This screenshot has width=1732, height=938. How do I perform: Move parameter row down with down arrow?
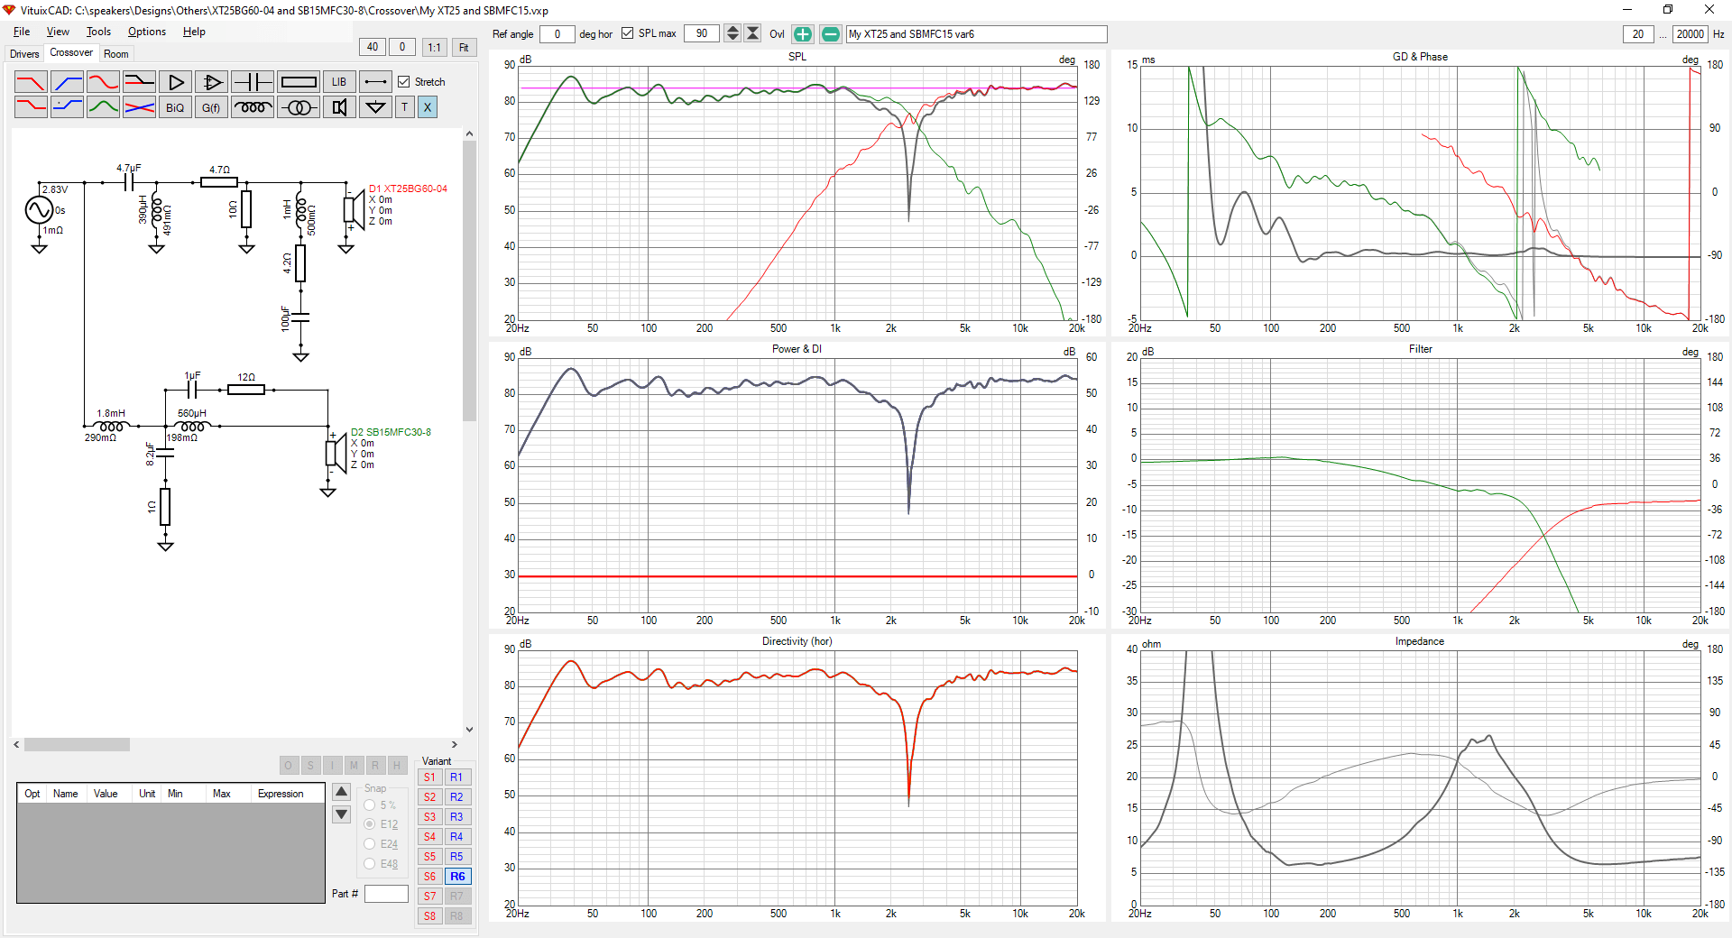pos(342,814)
